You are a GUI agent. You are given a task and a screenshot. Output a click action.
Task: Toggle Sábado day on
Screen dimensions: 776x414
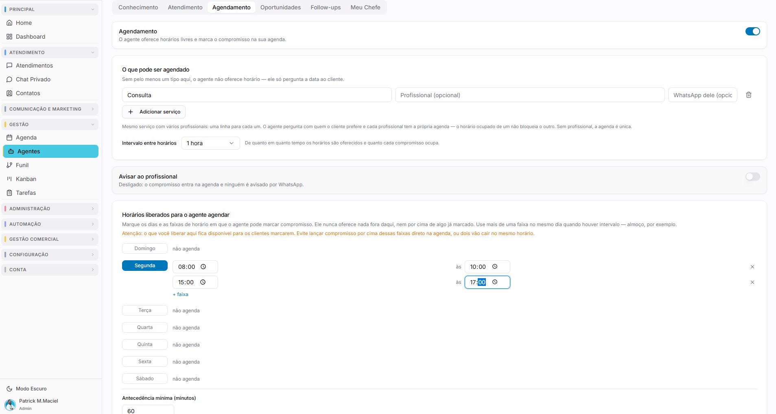pos(145,379)
